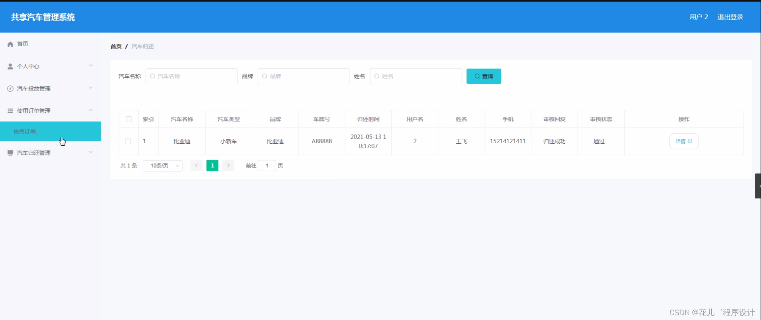Click the 15214121411 phone cell
761x320 pixels.
pos(508,141)
